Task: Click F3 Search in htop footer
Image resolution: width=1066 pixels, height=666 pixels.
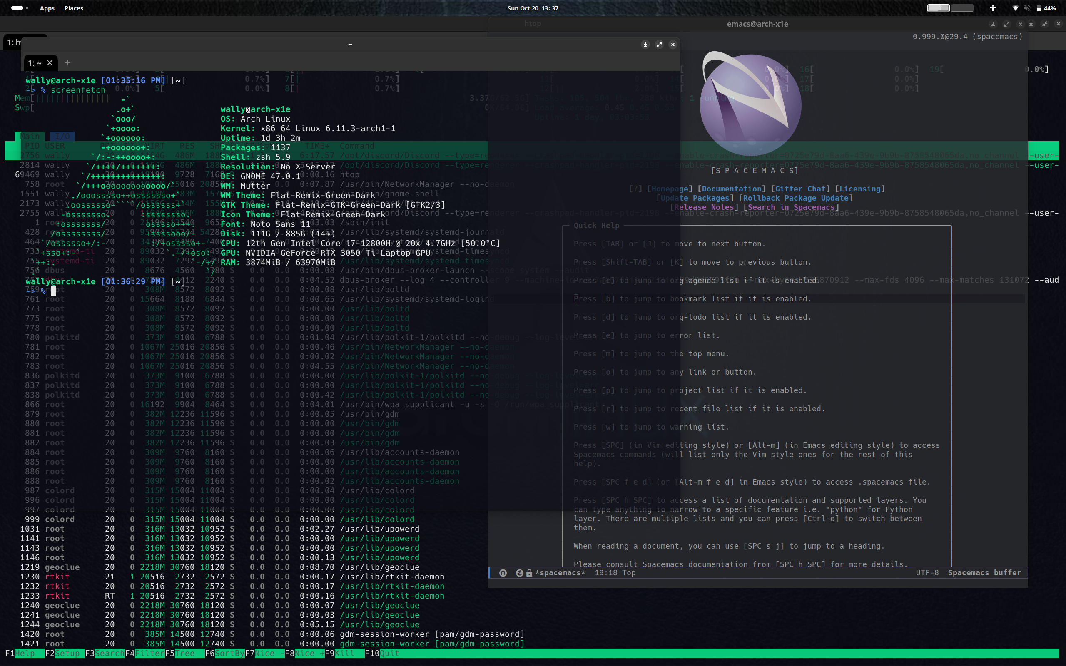Action: click(x=105, y=653)
